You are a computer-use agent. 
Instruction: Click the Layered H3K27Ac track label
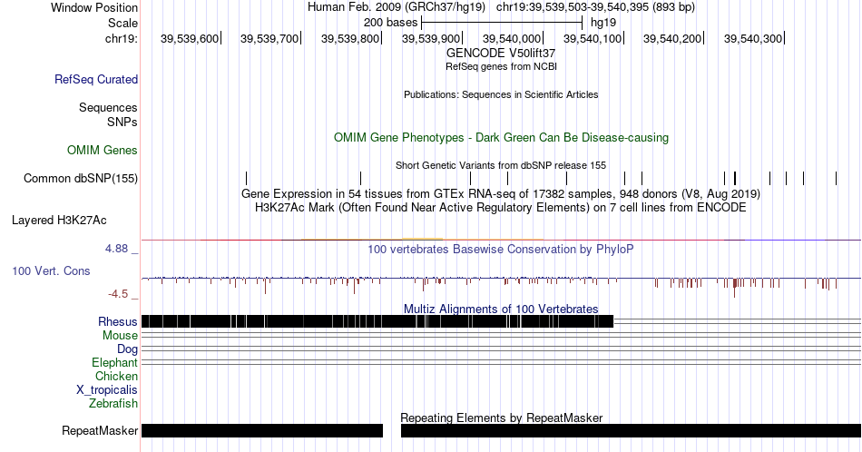coord(59,220)
